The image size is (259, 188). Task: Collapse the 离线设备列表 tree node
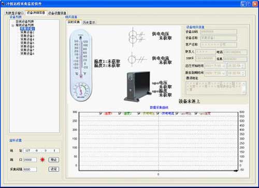point(13,25)
